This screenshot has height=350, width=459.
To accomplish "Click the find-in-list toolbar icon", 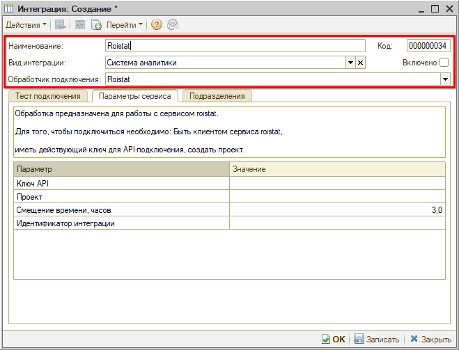I will 61,25.
